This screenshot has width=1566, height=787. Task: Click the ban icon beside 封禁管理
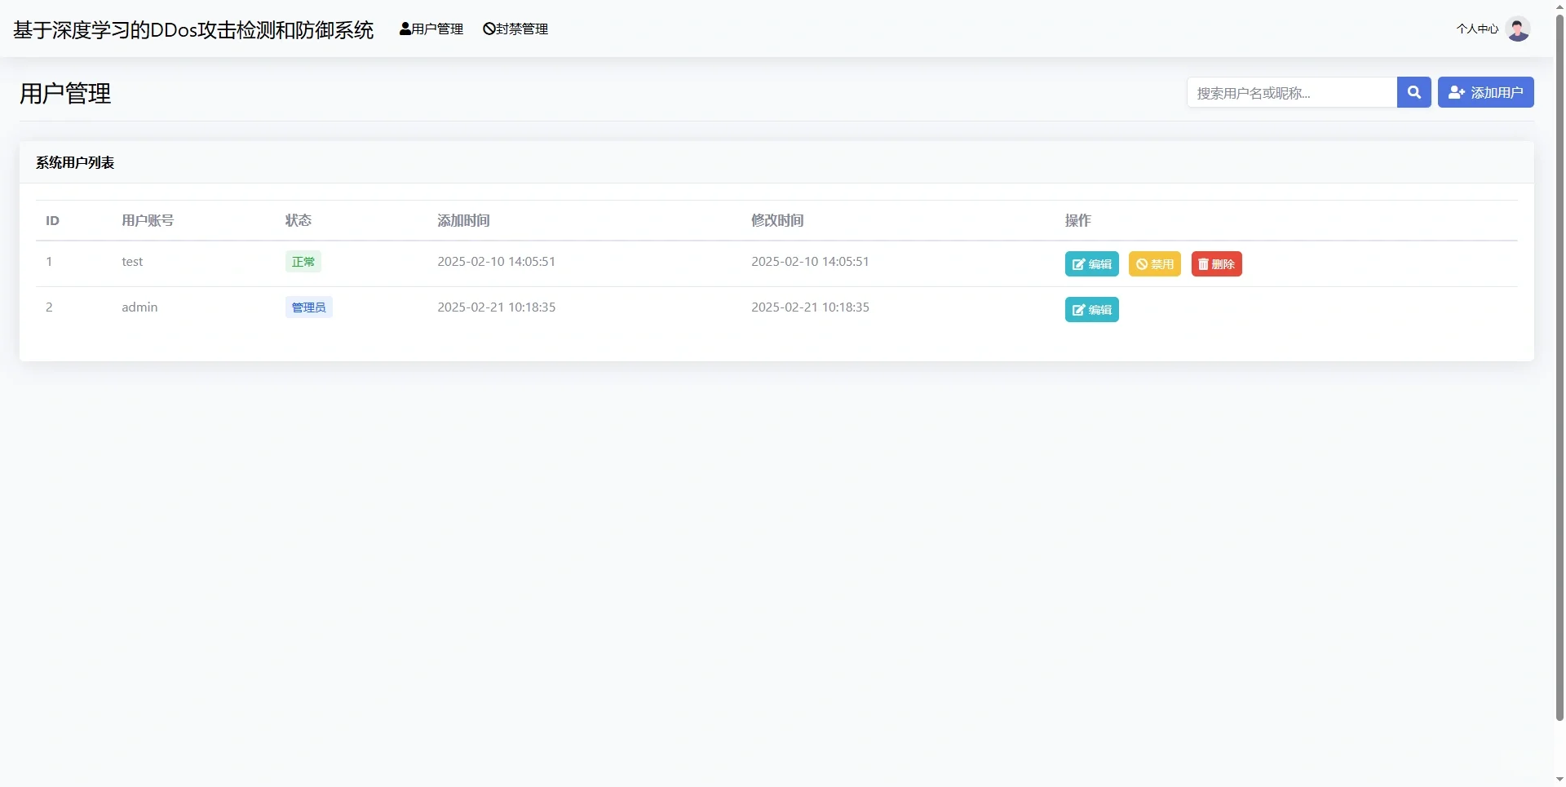pos(488,28)
